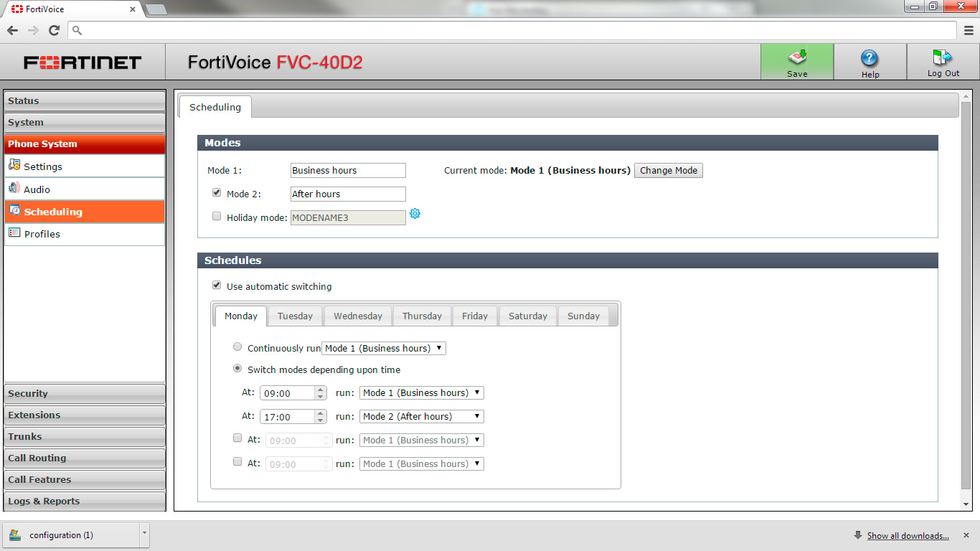This screenshot has height=551, width=980.
Task: Switch to the Sunday schedule tab
Action: pyautogui.click(x=583, y=316)
